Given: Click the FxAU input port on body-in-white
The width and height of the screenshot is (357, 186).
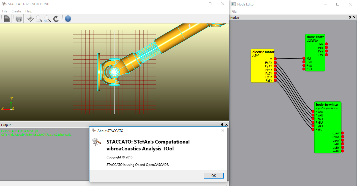Looking at the screenshot, I should pyautogui.click(x=313, y=112).
